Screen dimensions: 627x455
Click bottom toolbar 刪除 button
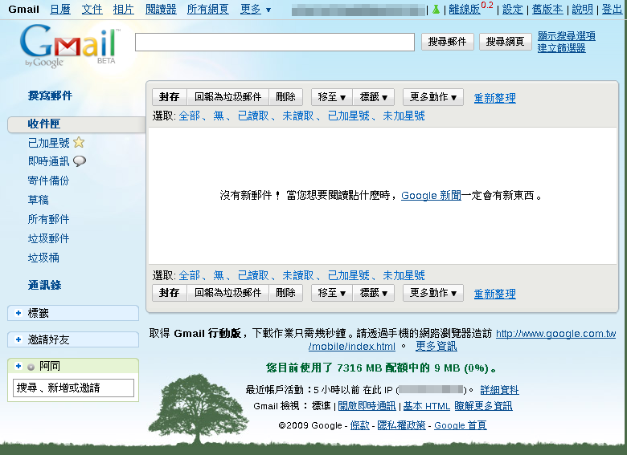285,293
